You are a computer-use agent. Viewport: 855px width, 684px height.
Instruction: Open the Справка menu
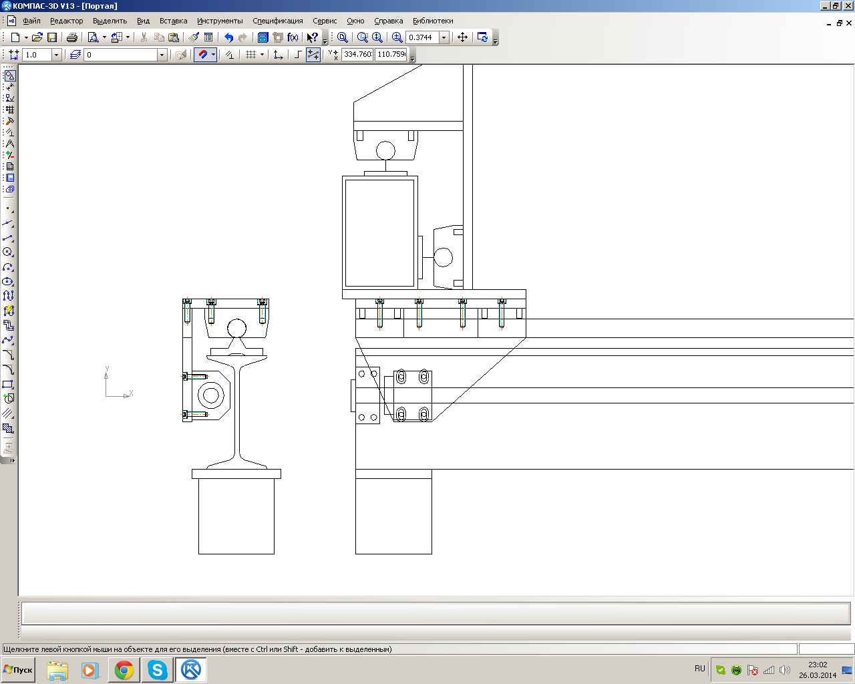pyautogui.click(x=388, y=21)
